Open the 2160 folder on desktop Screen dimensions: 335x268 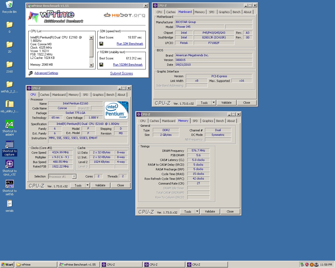pos(9,64)
